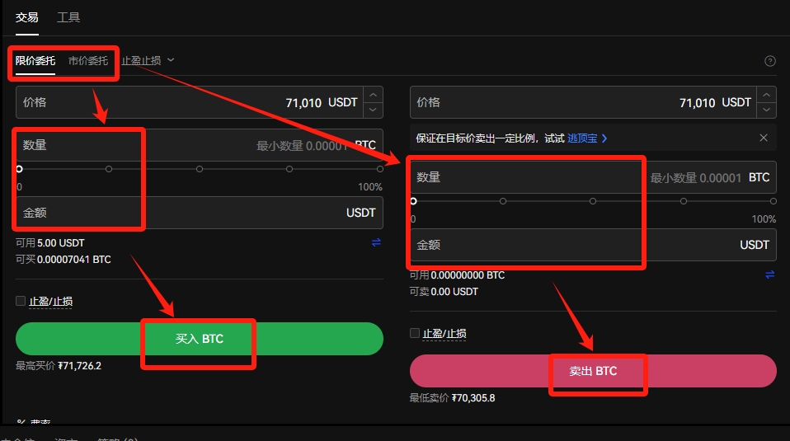Increase the buy price with up stepper
Viewport: 790px width, 441px height.
click(x=373, y=95)
